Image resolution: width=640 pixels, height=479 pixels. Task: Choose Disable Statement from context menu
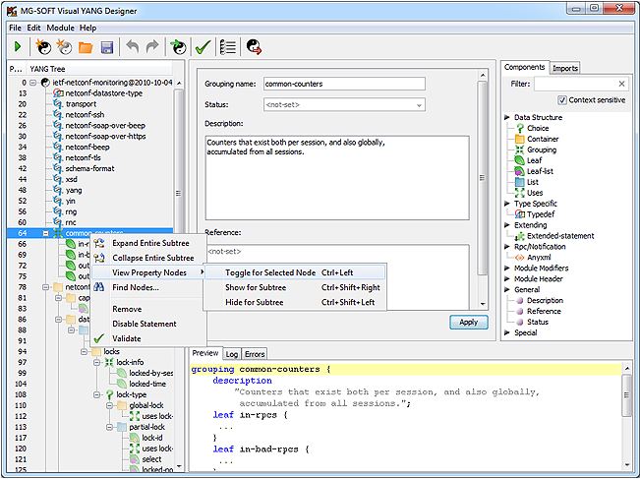pos(147,325)
